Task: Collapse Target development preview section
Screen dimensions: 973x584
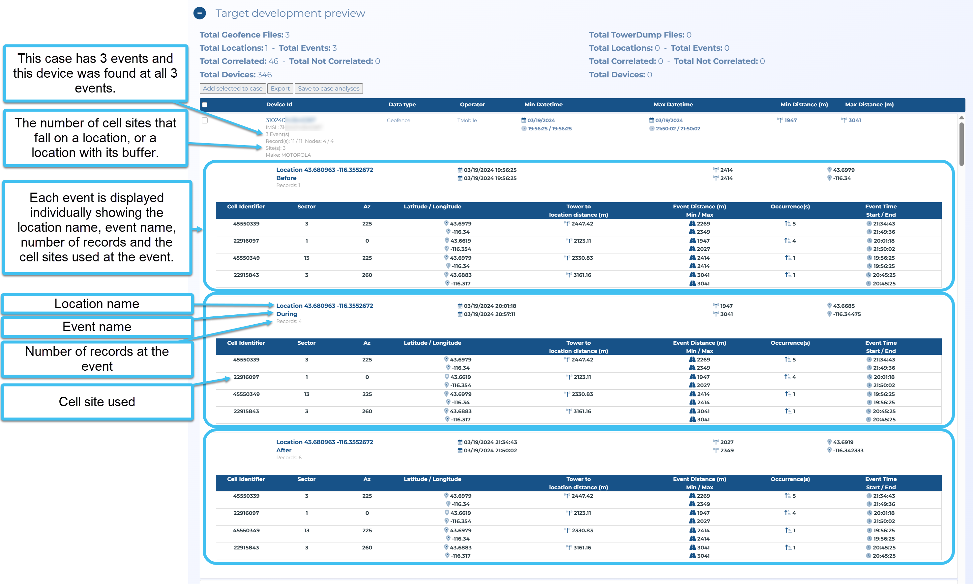Action: (200, 13)
